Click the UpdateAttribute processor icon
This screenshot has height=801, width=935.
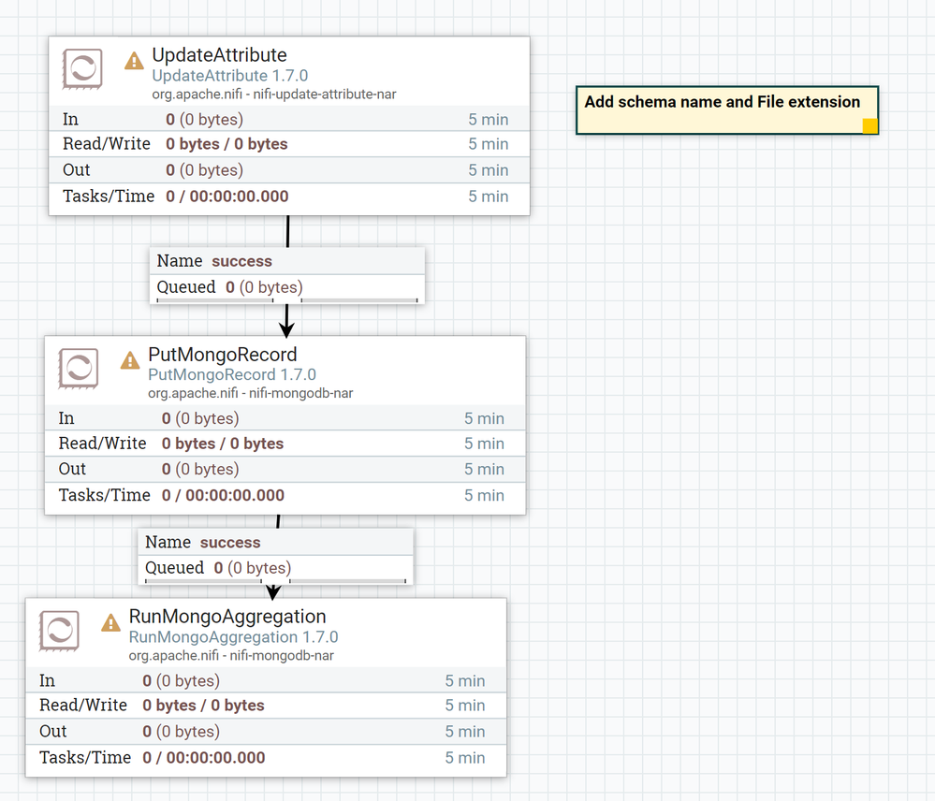(82, 69)
